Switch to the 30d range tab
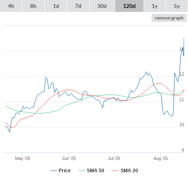Screen dimensions: 188x181 102,6
